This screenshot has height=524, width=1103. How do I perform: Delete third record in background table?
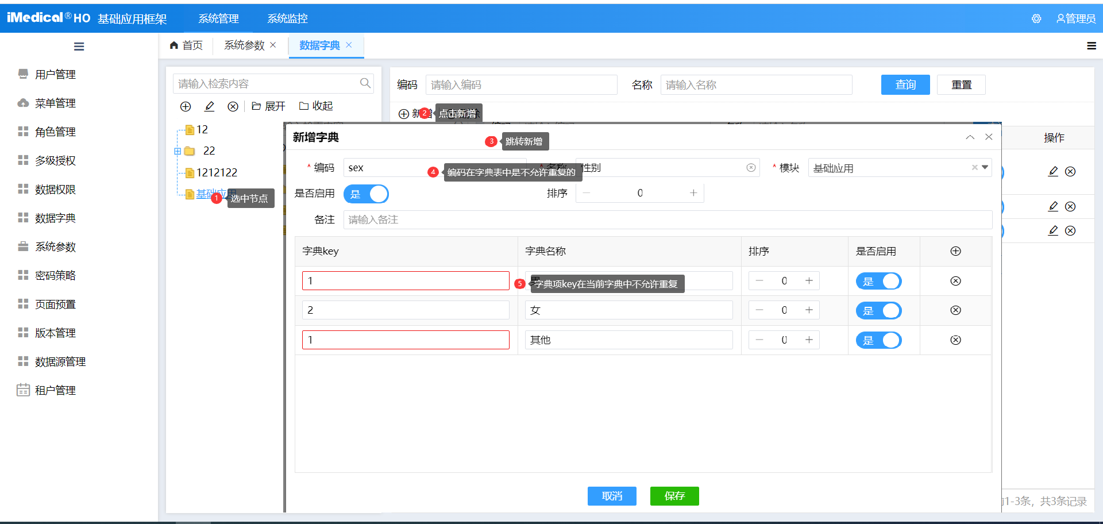[x=1070, y=231]
